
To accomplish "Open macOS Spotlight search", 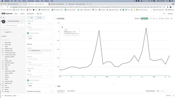I will (x=167, y=1).
